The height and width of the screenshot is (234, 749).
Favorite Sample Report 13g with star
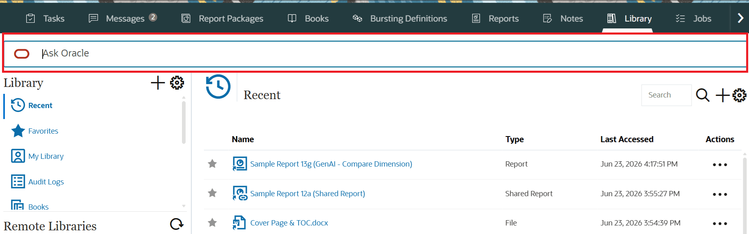[x=212, y=164]
